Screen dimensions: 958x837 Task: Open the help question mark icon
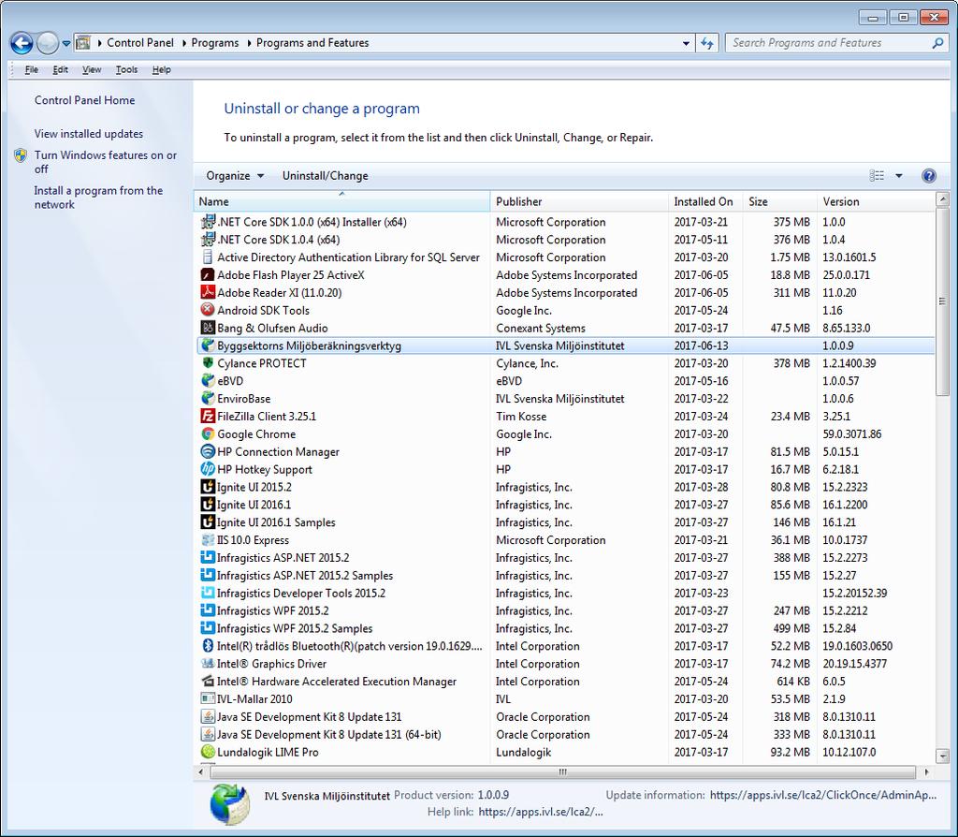coord(929,176)
